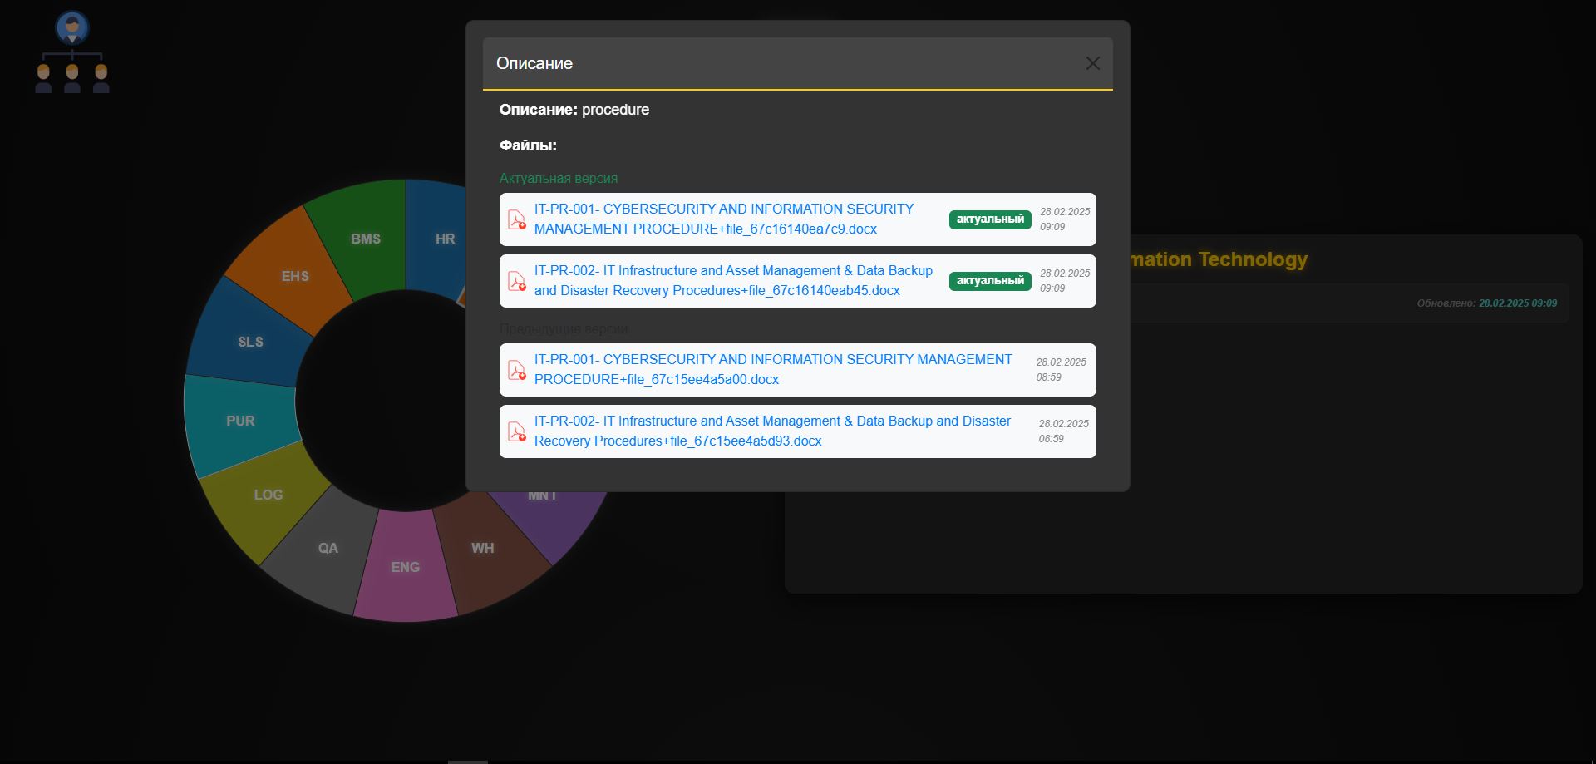Open previous IT-PR-001 file ending 4a5a00.docx
This screenshot has height=764, width=1596.
pos(773,369)
